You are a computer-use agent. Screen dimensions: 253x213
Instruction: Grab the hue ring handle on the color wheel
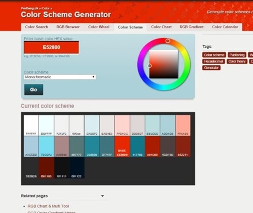[x=167, y=41]
